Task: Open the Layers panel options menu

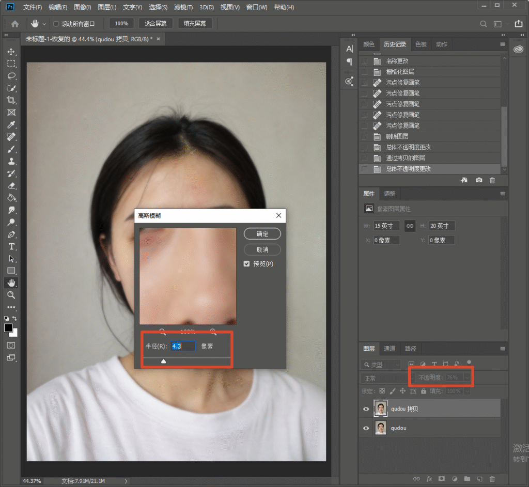Action: 502,349
